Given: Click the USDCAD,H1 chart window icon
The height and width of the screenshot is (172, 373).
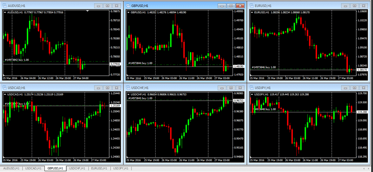Looking at the screenshot, I should point(4,88).
